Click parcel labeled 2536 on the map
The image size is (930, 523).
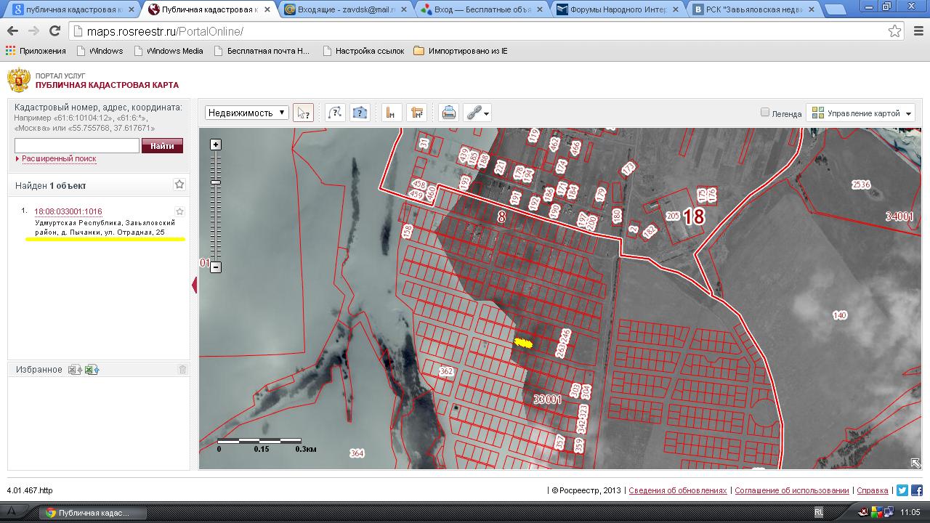[x=861, y=185]
